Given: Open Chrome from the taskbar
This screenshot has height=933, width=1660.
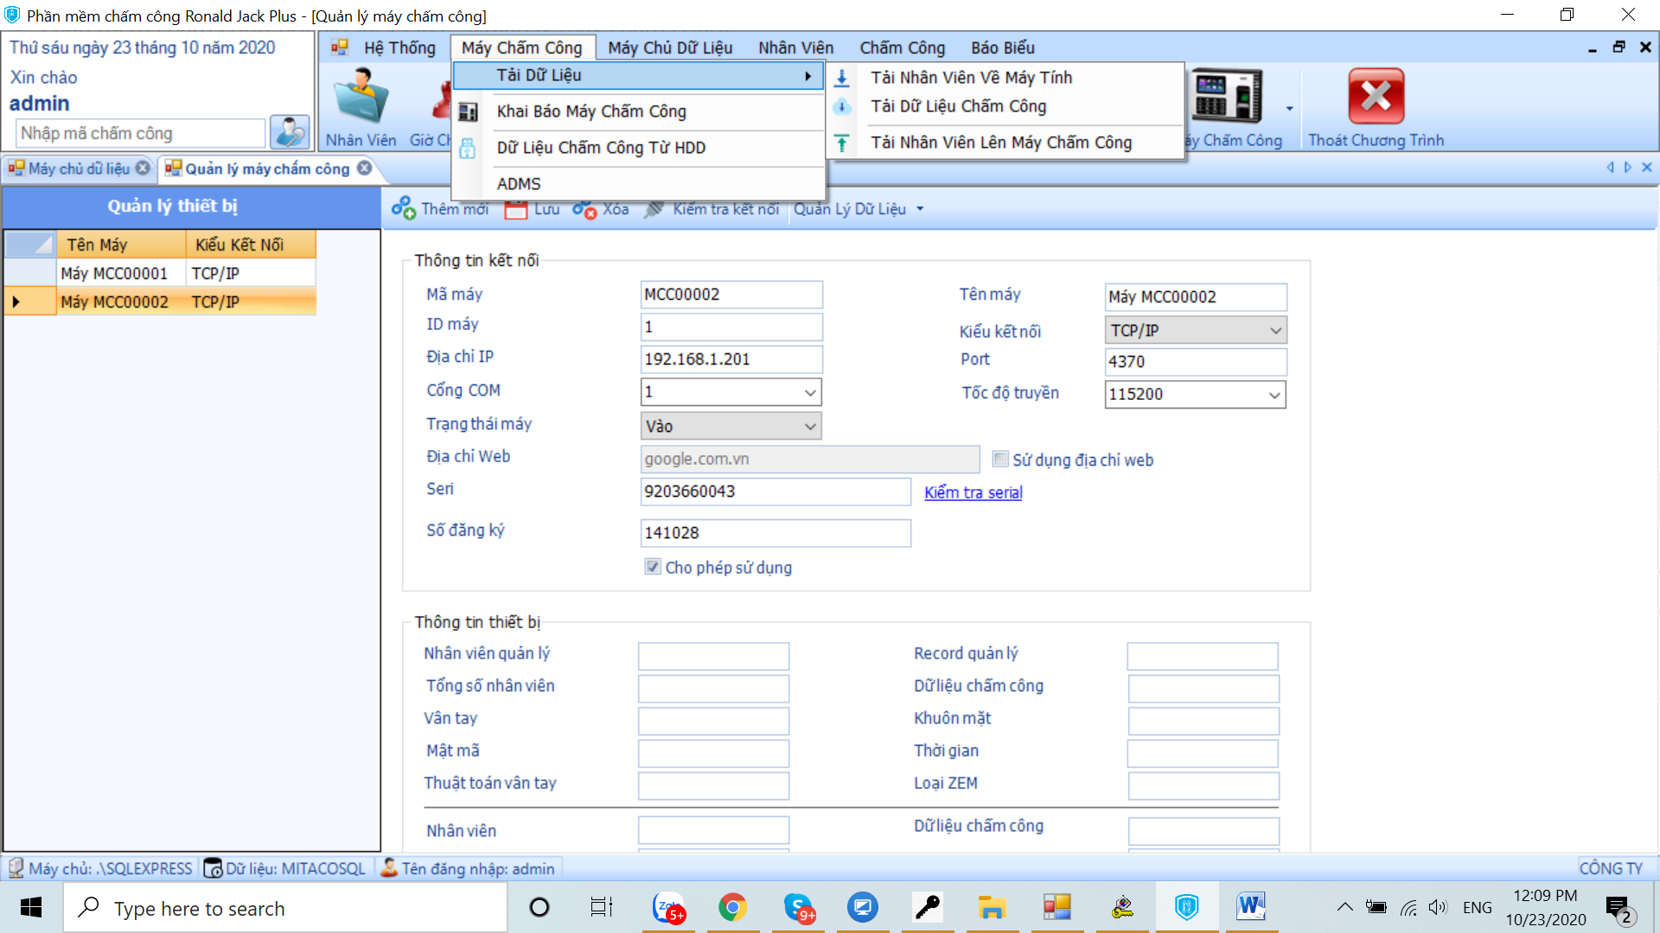Looking at the screenshot, I should click(732, 907).
